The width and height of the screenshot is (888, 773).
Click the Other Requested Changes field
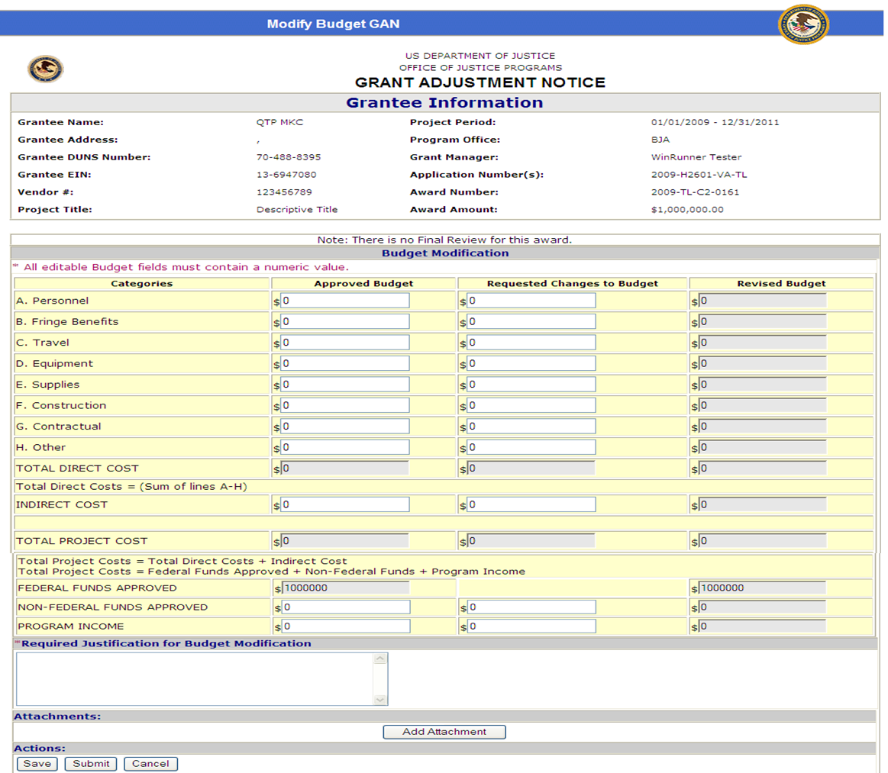click(531, 447)
